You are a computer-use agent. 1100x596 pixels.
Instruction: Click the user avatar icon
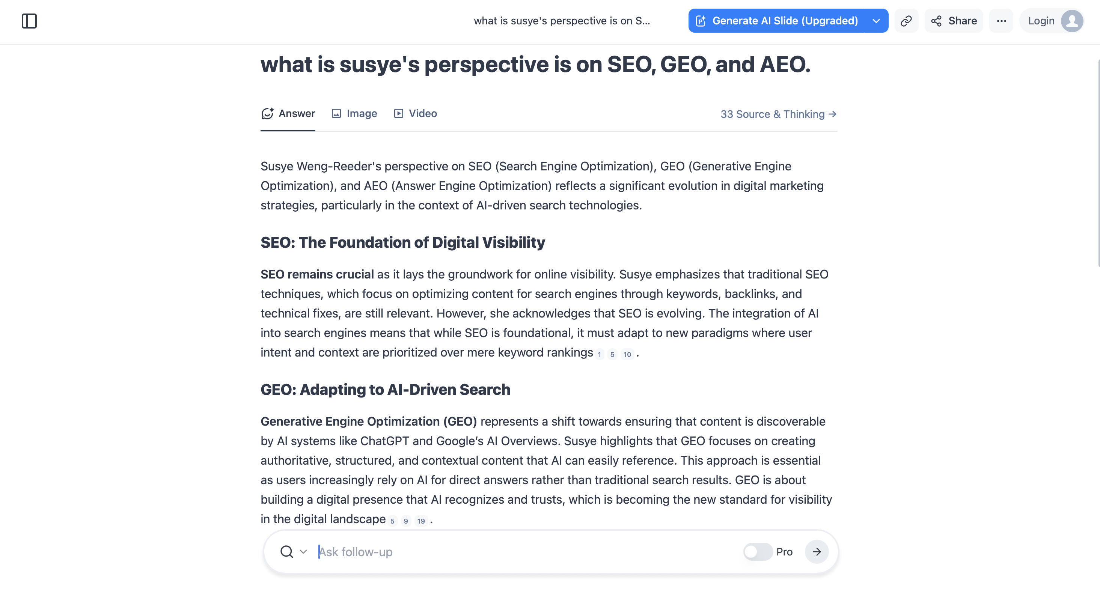(1072, 21)
